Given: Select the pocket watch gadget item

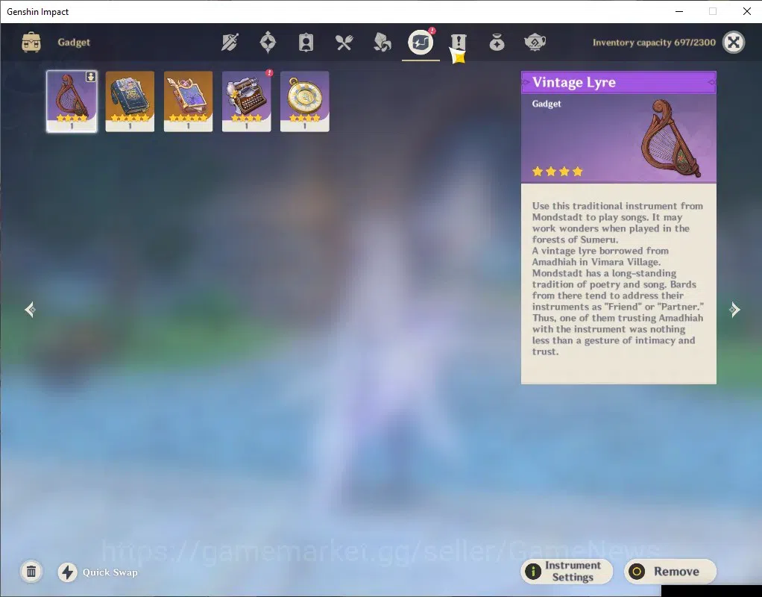Looking at the screenshot, I should coord(305,101).
